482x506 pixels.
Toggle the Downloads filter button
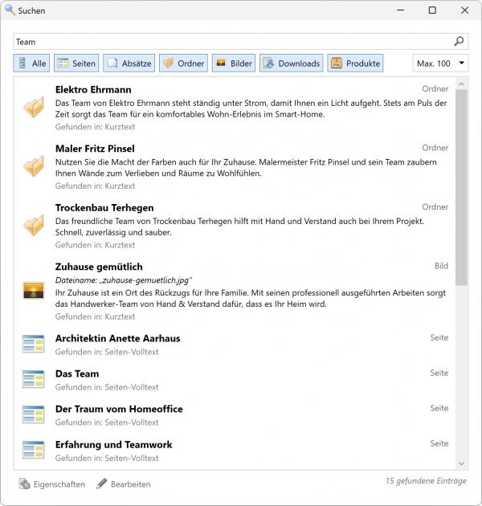(291, 63)
